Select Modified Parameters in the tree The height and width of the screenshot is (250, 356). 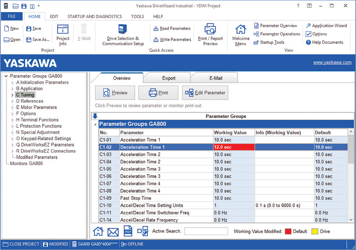pyautogui.click(x=37, y=157)
